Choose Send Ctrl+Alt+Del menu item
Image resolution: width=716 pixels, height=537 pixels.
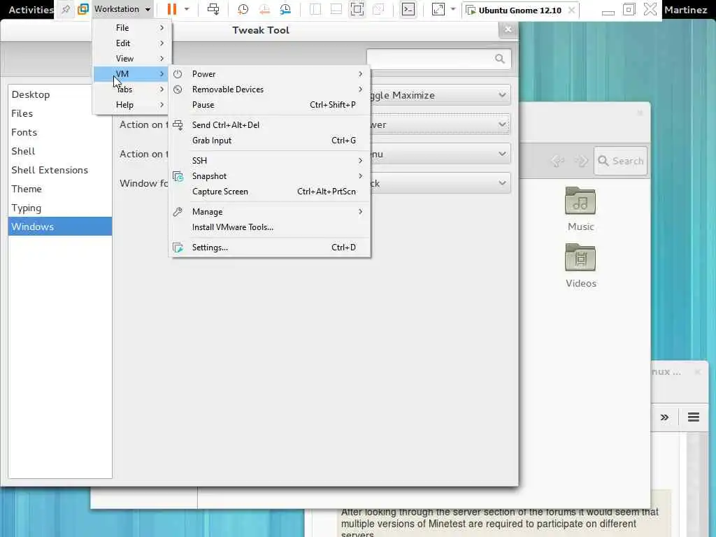(x=269, y=124)
